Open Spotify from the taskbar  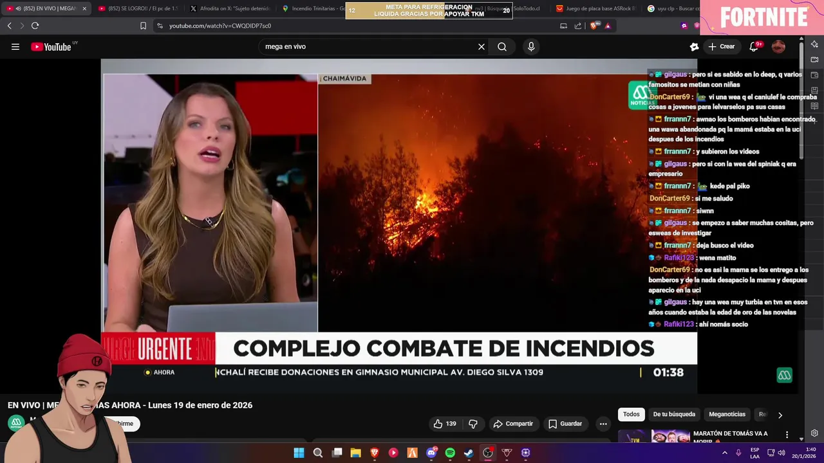pos(450,453)
